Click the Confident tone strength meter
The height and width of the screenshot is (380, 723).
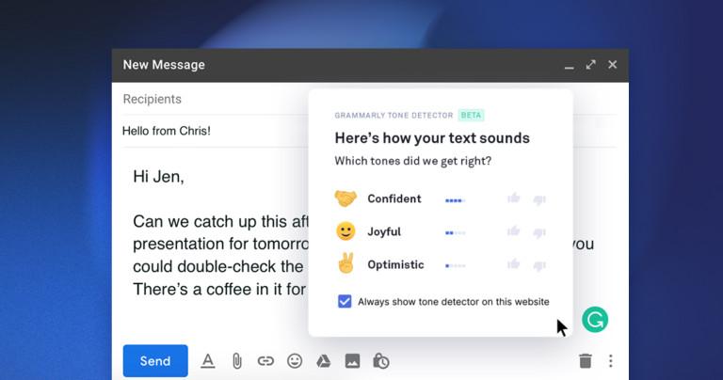point(456,200)
